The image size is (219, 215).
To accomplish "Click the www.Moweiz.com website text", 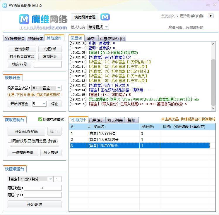I will click(x=43, y=27).
